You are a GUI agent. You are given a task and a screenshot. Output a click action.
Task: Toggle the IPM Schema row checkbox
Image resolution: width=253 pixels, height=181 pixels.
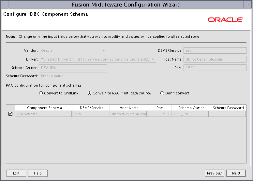10,114
